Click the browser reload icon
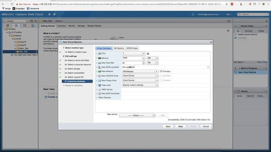 tap(12, 4)
